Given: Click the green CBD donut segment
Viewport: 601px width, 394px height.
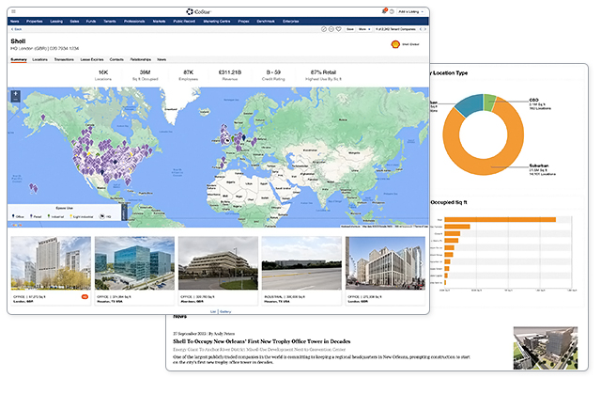Looking at the screenshot, I should (x=489, y=102).
